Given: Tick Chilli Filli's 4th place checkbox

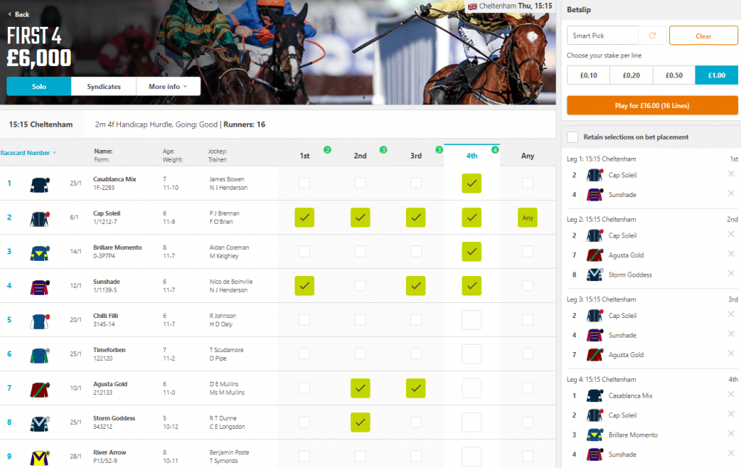Looking at the screenshot, I should coord(471,319).
